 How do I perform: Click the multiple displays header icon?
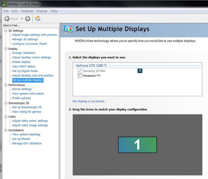tap(68, 29)
